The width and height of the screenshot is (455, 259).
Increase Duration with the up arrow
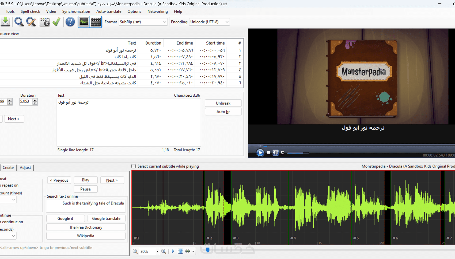click(x=35, y=100)
